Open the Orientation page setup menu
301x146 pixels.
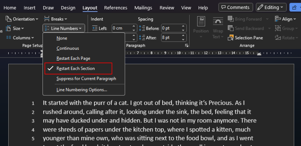[x=22, y=19]
